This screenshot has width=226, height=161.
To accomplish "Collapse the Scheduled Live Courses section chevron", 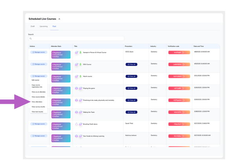I will click(59, 19).
